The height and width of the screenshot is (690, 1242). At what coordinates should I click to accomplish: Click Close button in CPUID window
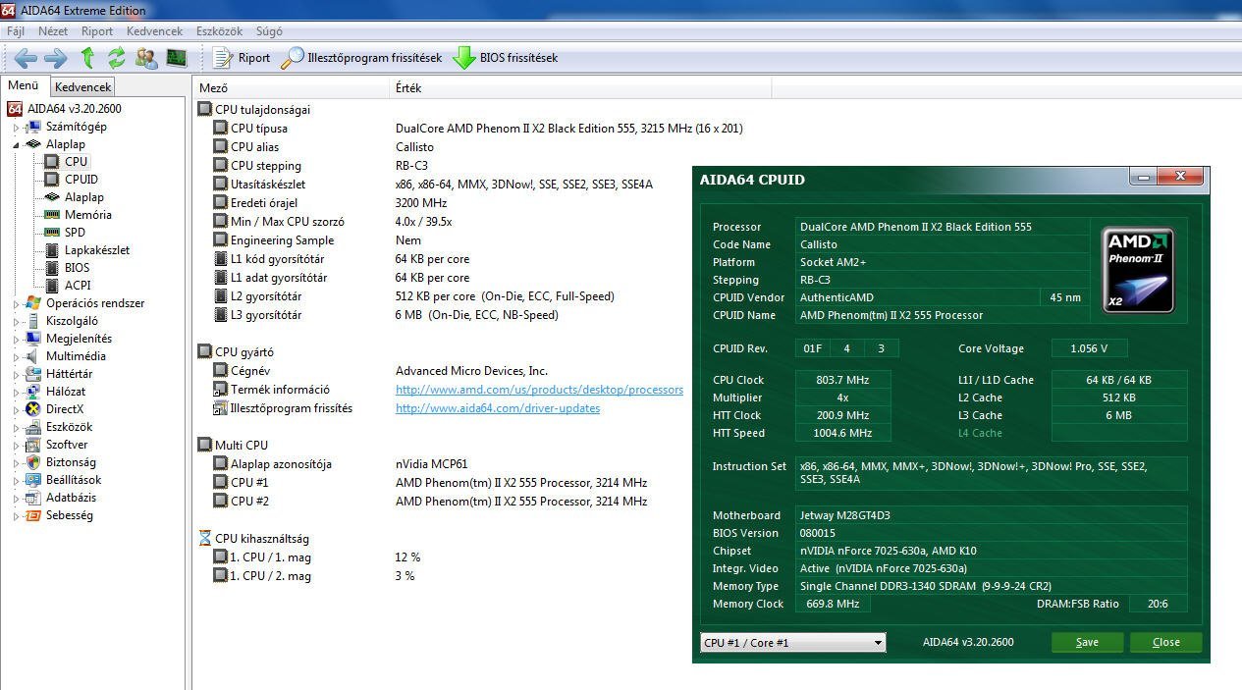click(x=1165, y=642)
